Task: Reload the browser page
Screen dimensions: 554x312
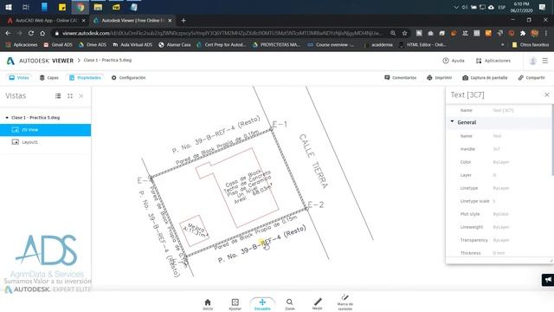Action: point(31,33)
